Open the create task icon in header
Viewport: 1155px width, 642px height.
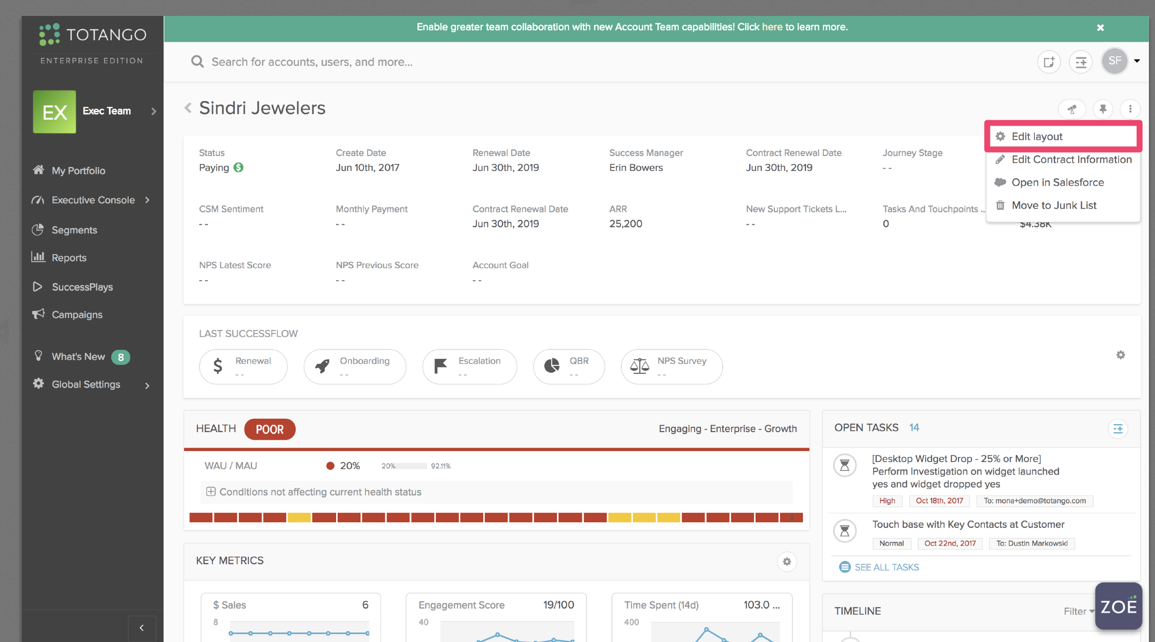[x=1081, y=62]
